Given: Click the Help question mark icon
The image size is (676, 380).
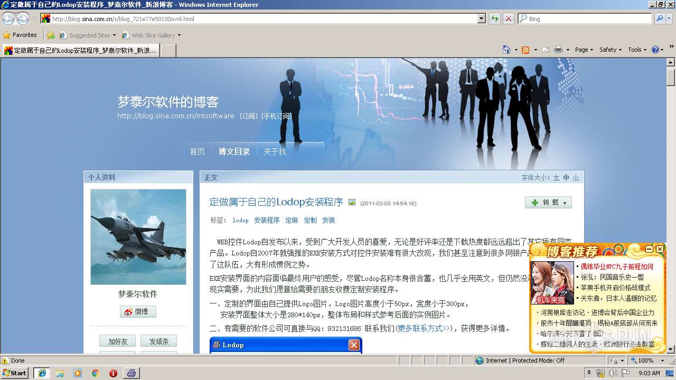Looking at the screenshot, I should pyautogui.click(x=655, y=50).
